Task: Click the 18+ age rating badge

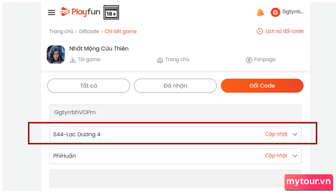Action: (111, 12)
